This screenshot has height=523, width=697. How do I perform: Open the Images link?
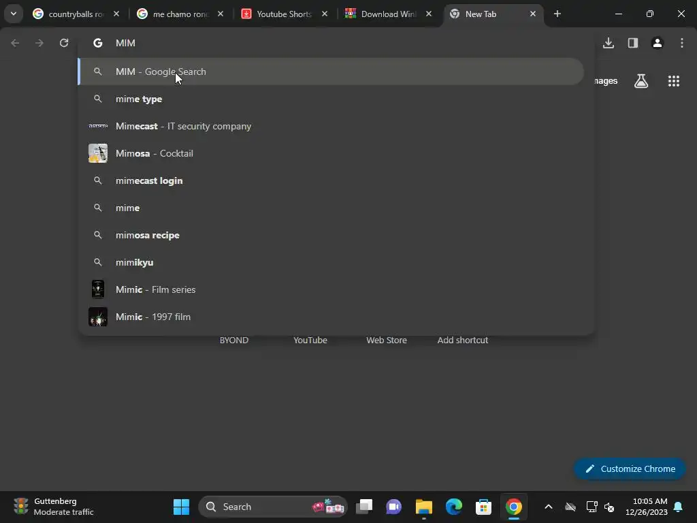[x=606, y=81]
